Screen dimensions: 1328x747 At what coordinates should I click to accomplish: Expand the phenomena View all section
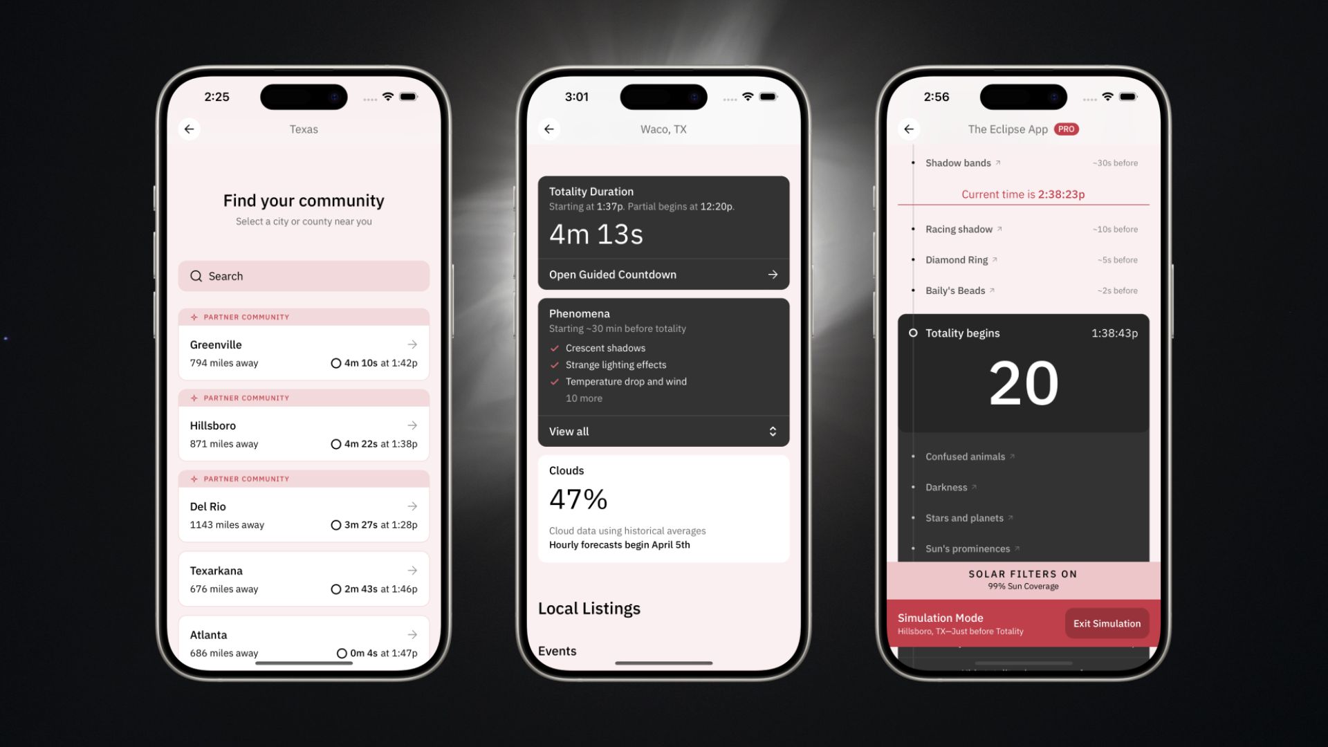tap(663, 430)
